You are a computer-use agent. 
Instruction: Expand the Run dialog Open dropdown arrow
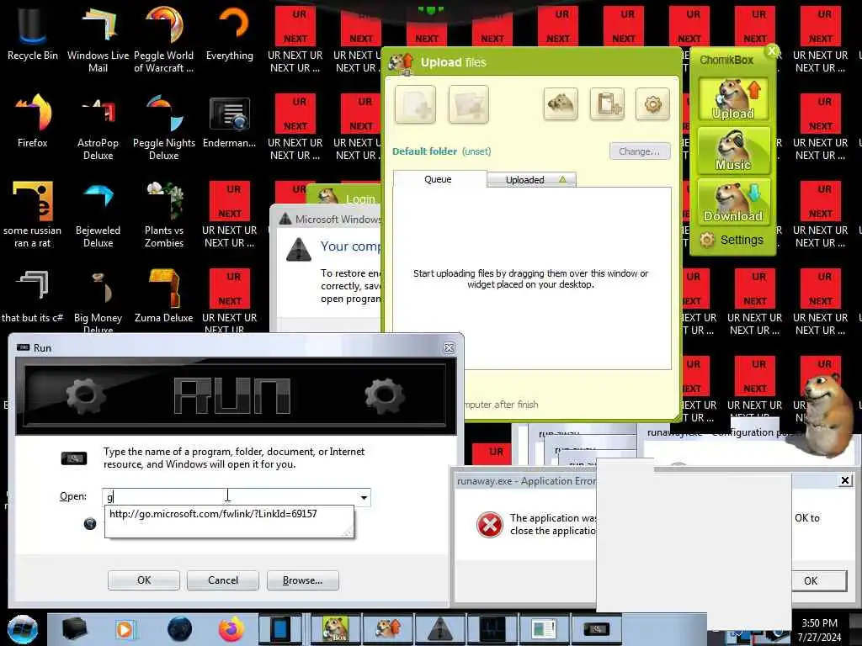tap(364, 498)
